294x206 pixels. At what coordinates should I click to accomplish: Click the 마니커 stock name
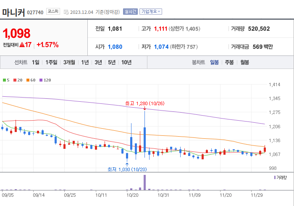[x=13, y=12]
